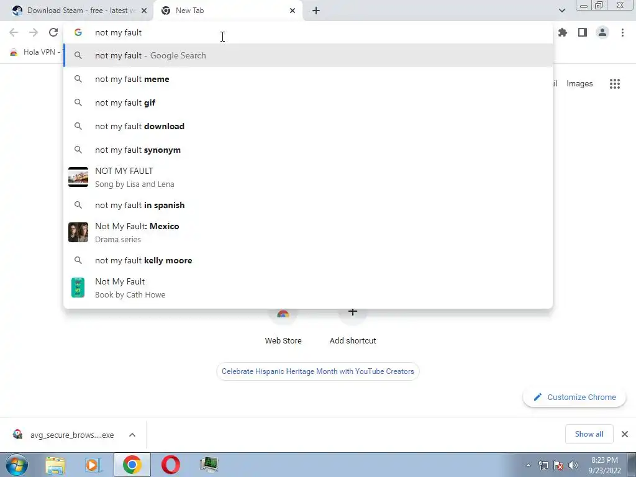Open the tab search chevron
This screenshot has width=636, height=477.
[561, 11]
